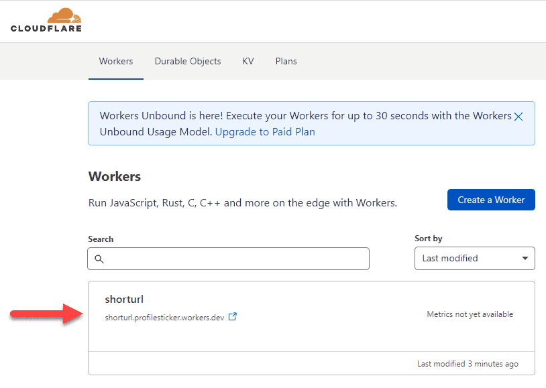
Task: Switch to the Workers tab
Action: pyautogui.click(x=116, y=61)
